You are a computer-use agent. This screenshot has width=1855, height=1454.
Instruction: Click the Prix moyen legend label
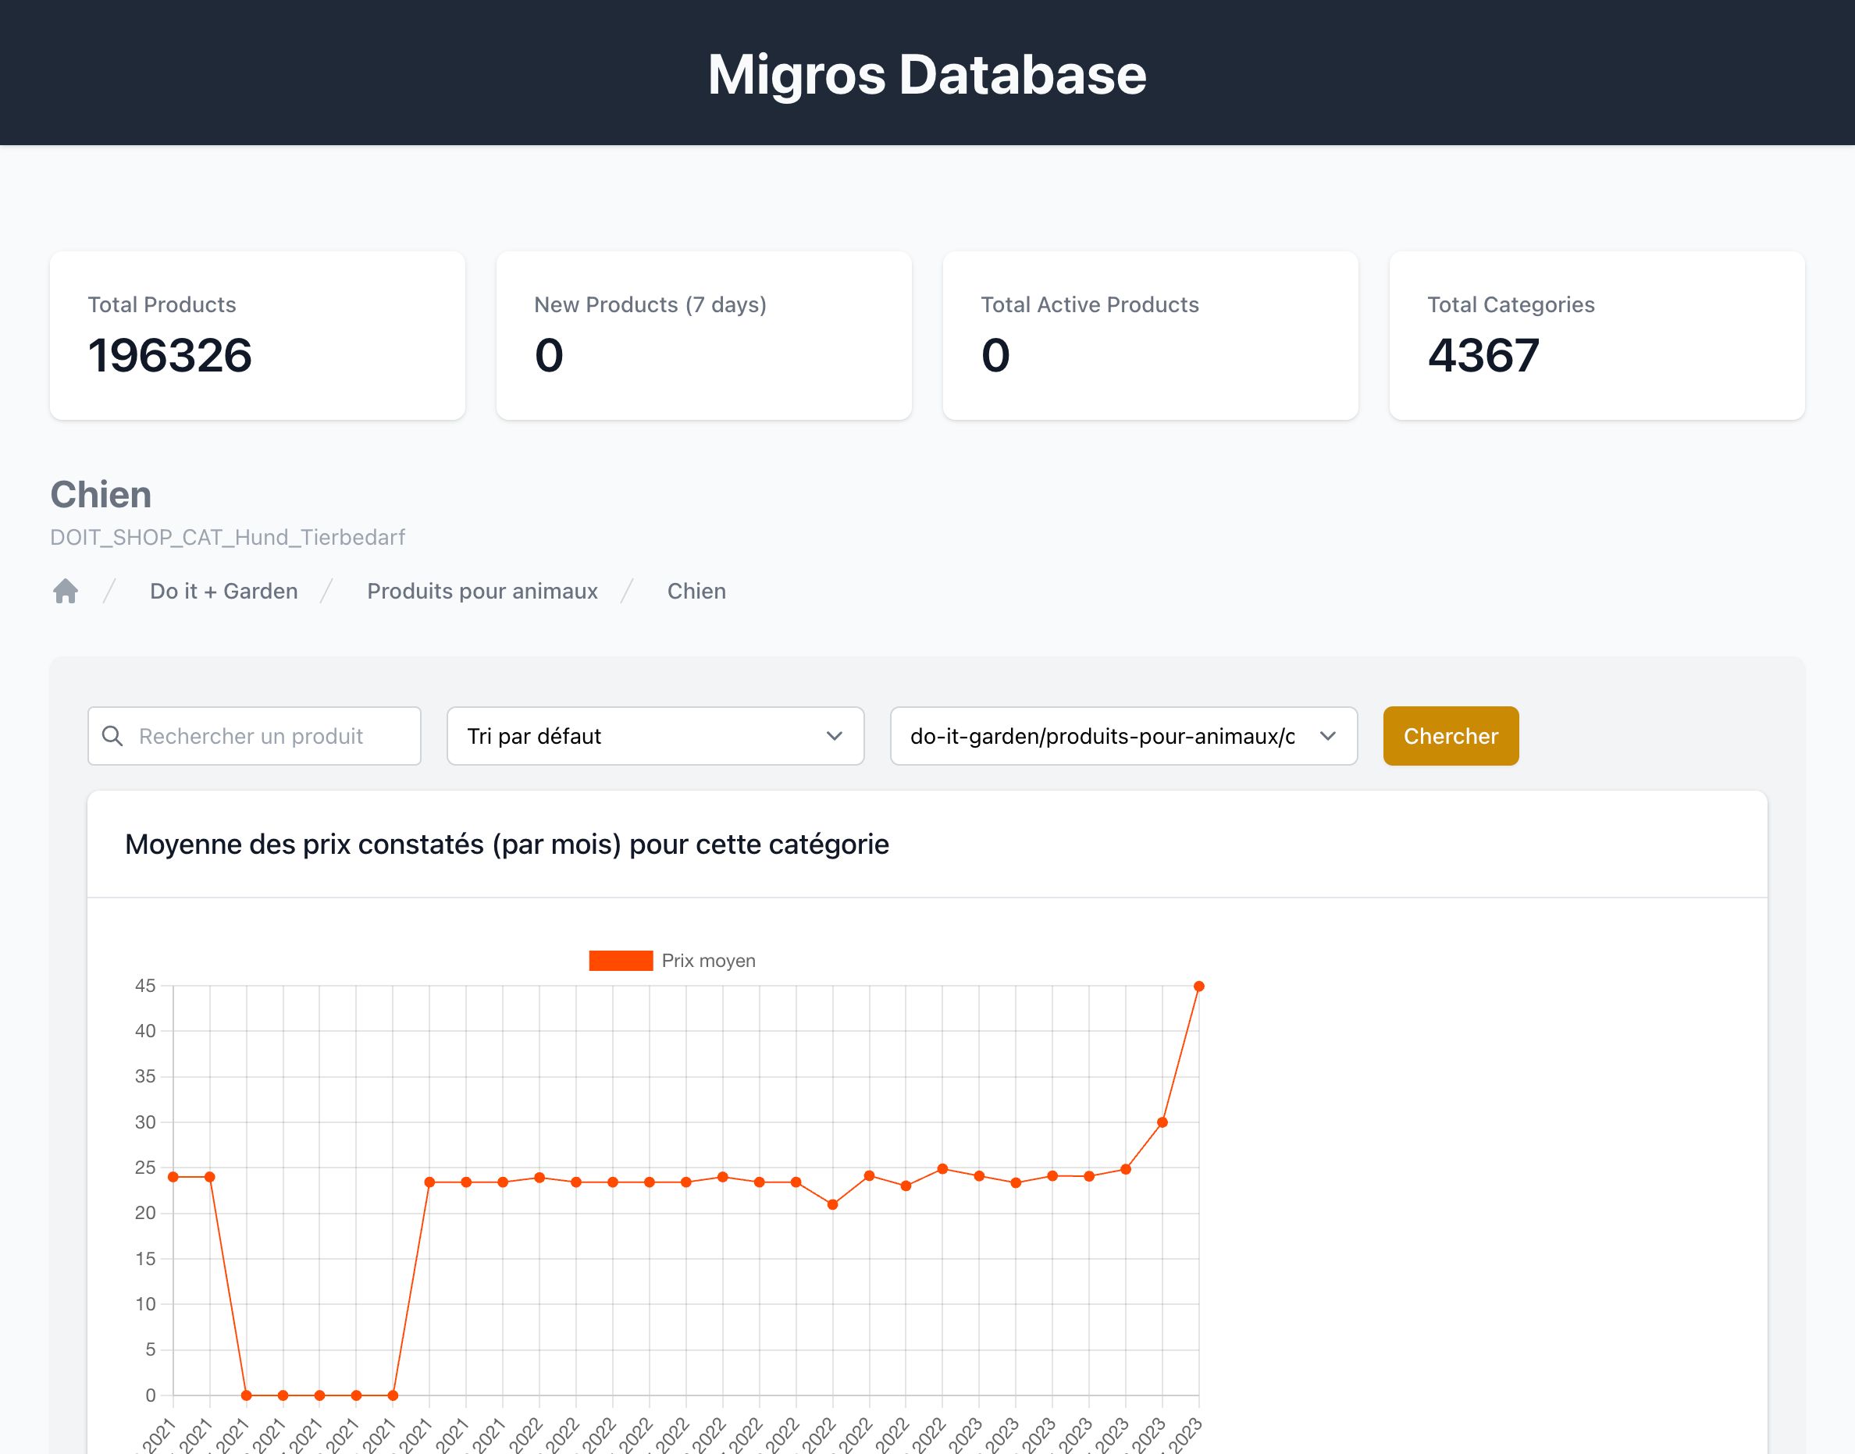709,960
